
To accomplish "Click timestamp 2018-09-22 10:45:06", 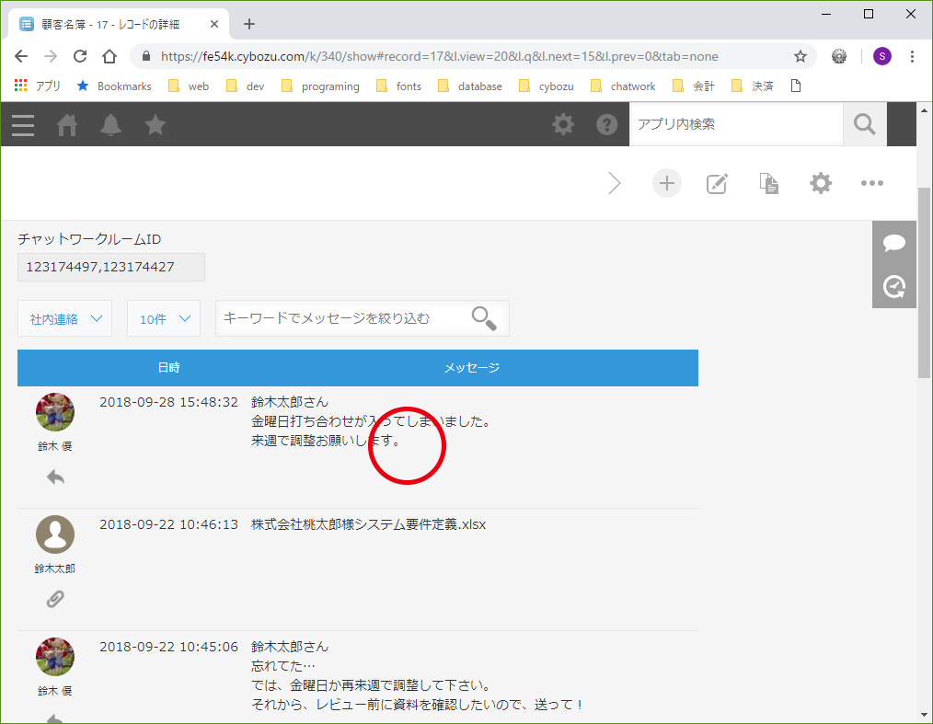I will pos(168,647).
